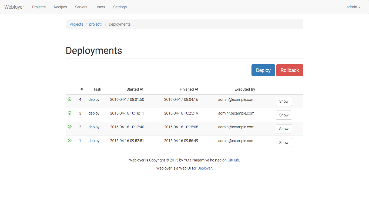Image resolution: width=369 pixels, height=207 pixels.
Task: Click the # column header
Action: [x=82, y=89]
